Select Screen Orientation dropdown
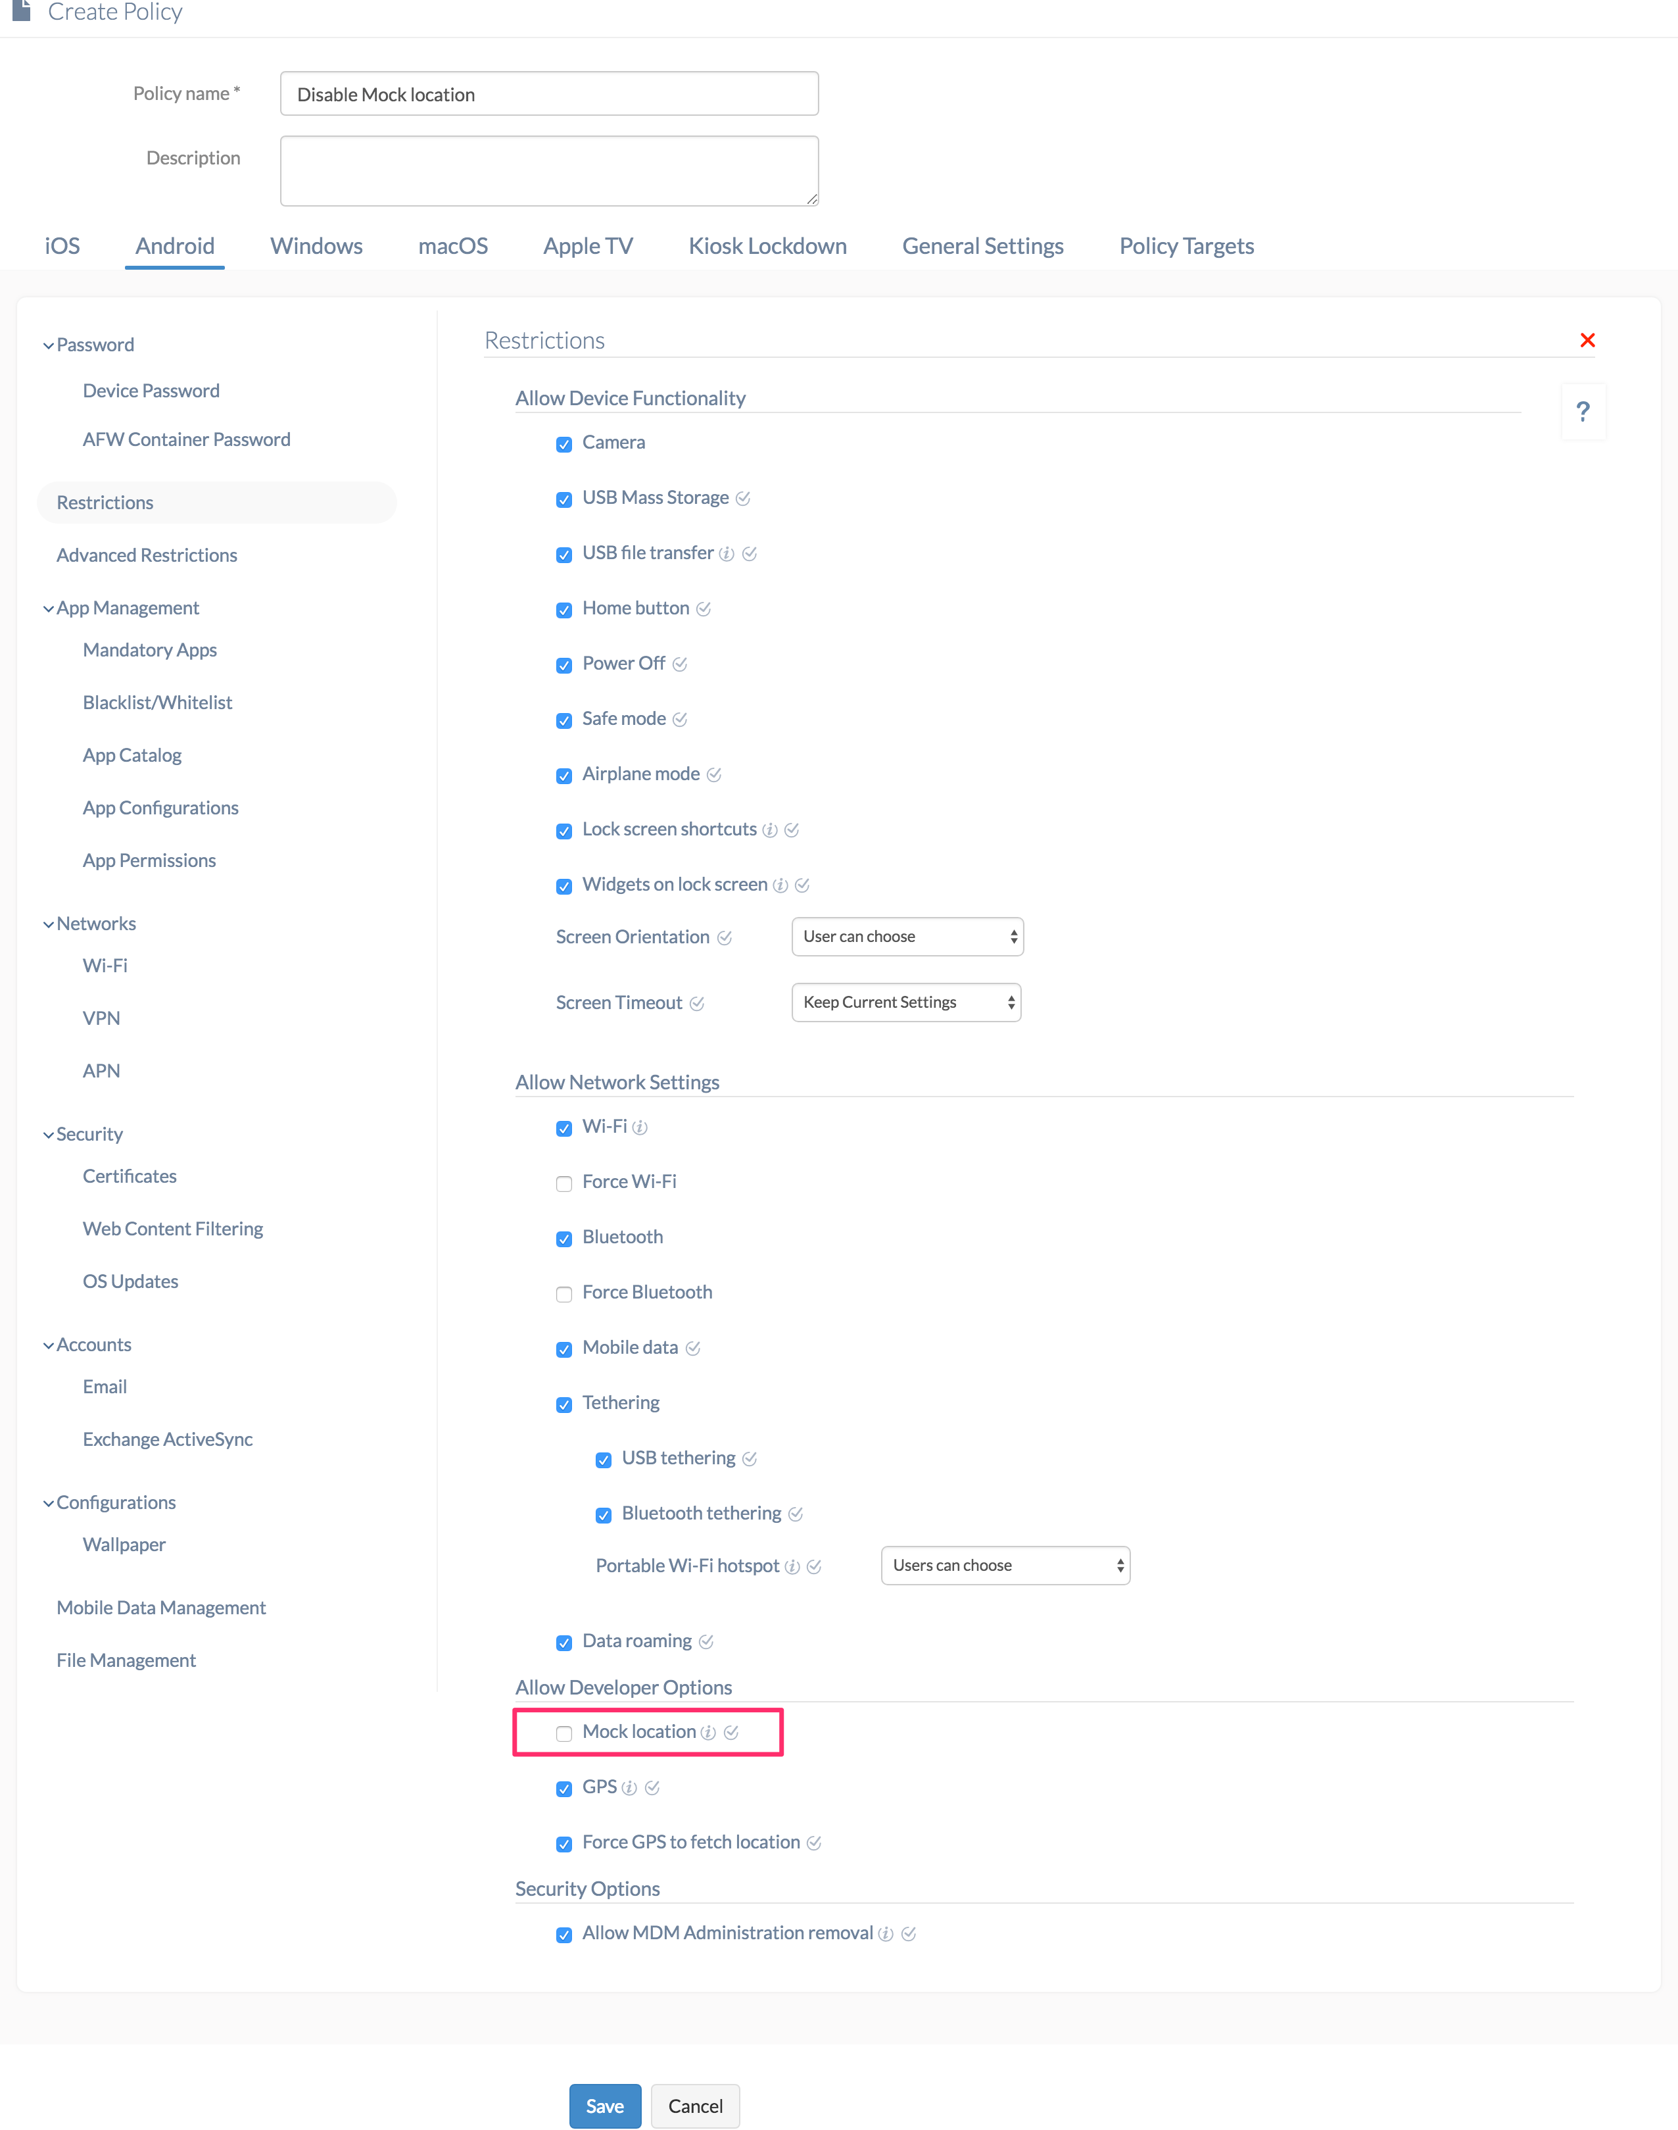The image size is (1678, 2130). pyautogui.click(x=905, y=937)
